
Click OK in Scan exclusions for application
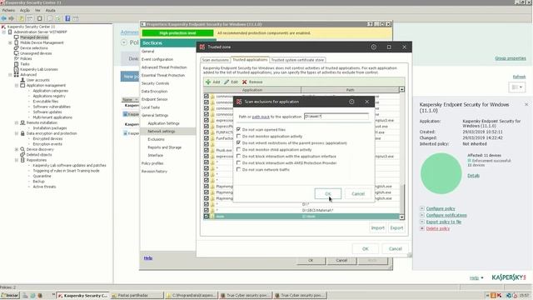pyautogui.click(x=327, y=194)
